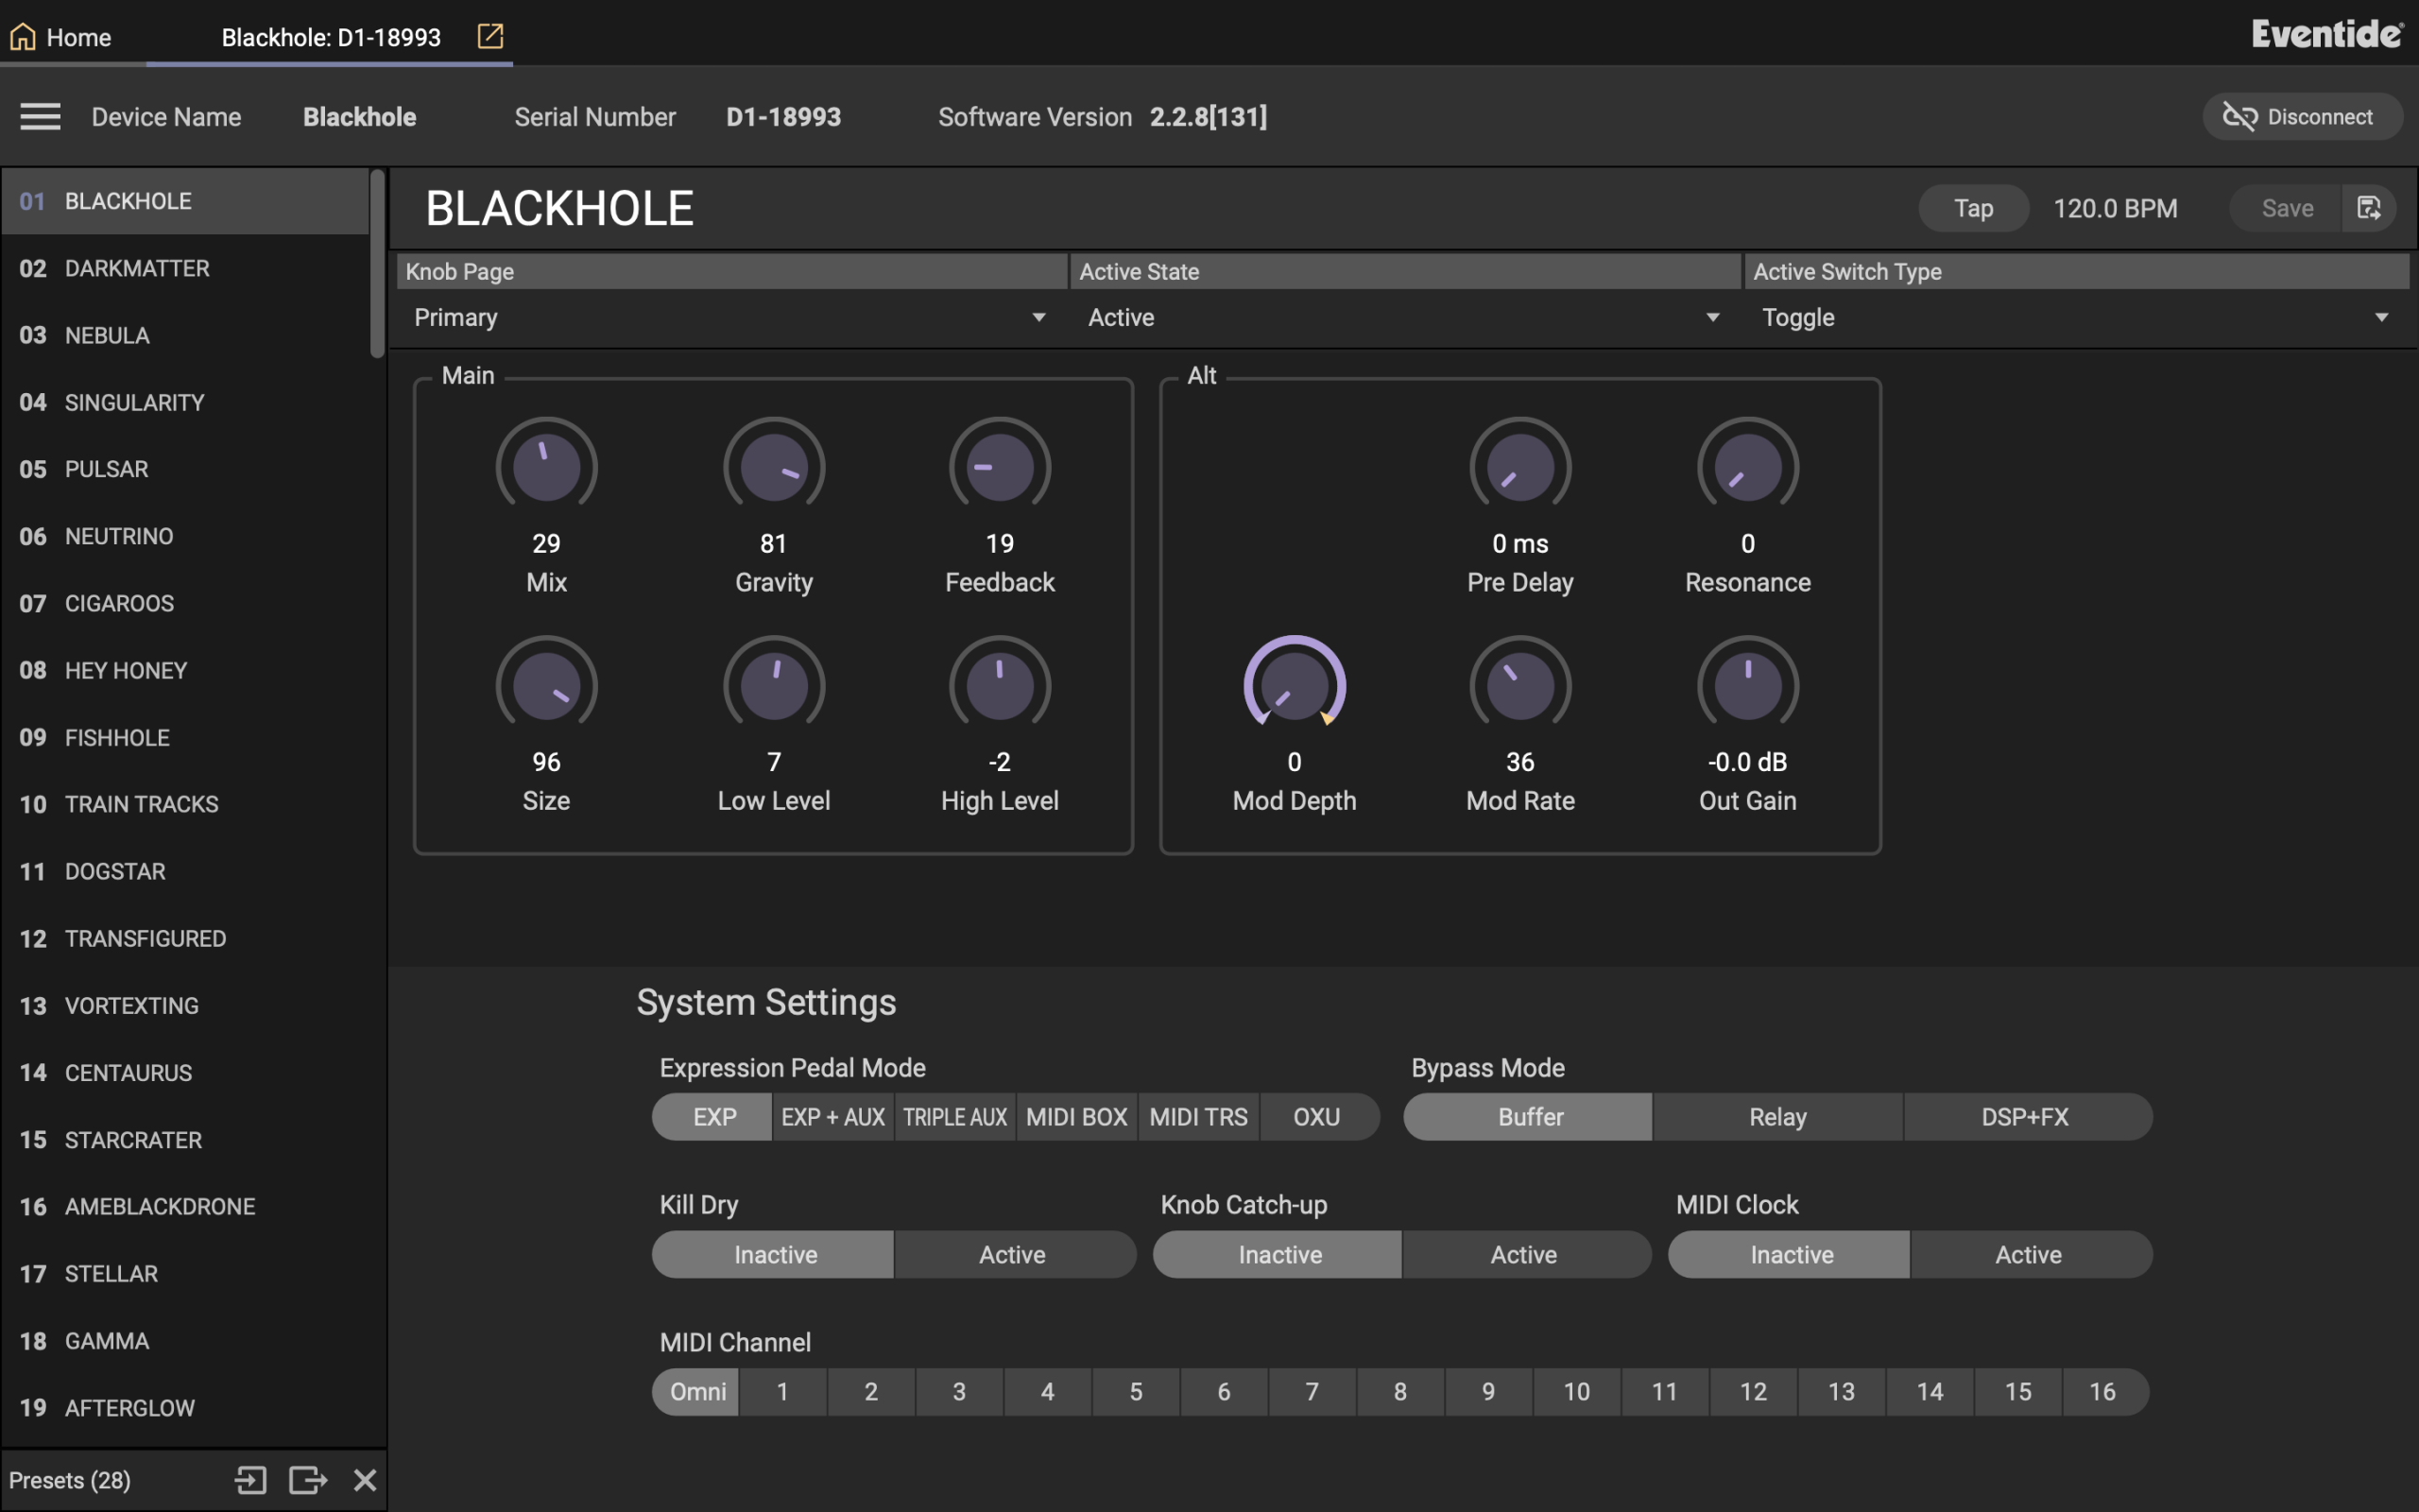2419x1512 pixels.
Task: Select preset 03 NEBULA
Action: (186, 335)
